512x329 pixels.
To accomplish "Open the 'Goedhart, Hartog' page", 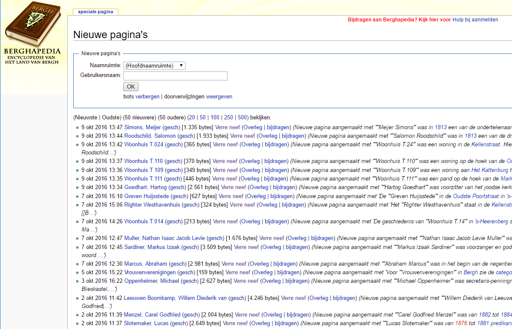I will [145, 187].
